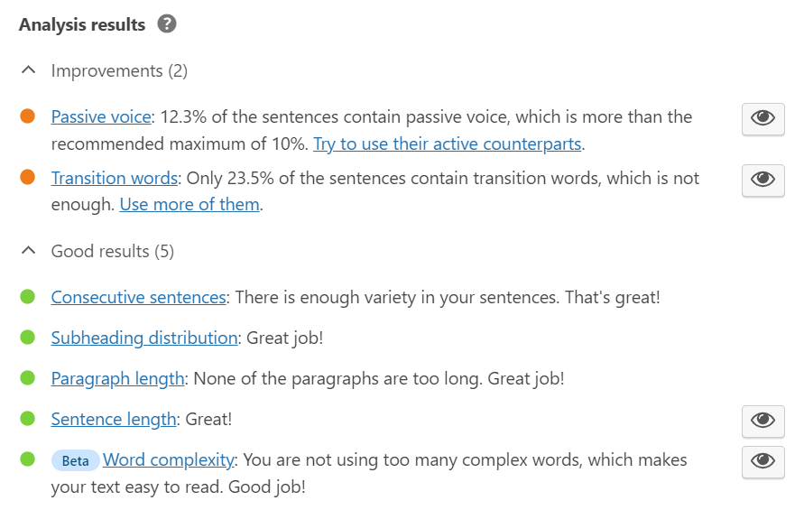Image resolution: width=804 pixels, height=519 pixels.
Task: Open the Paragraph length link
Action: (117, 378)
